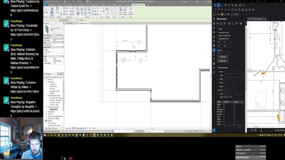Image resolution: width=285 pixels, height=160 pixels.
Task: Open the Precision dropdown in Bluebeam
Action: coord(223,53)
